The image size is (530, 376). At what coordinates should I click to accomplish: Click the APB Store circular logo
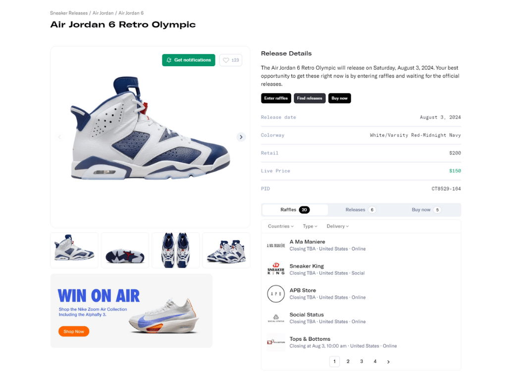pyautogui.click(x=276, y=294)
